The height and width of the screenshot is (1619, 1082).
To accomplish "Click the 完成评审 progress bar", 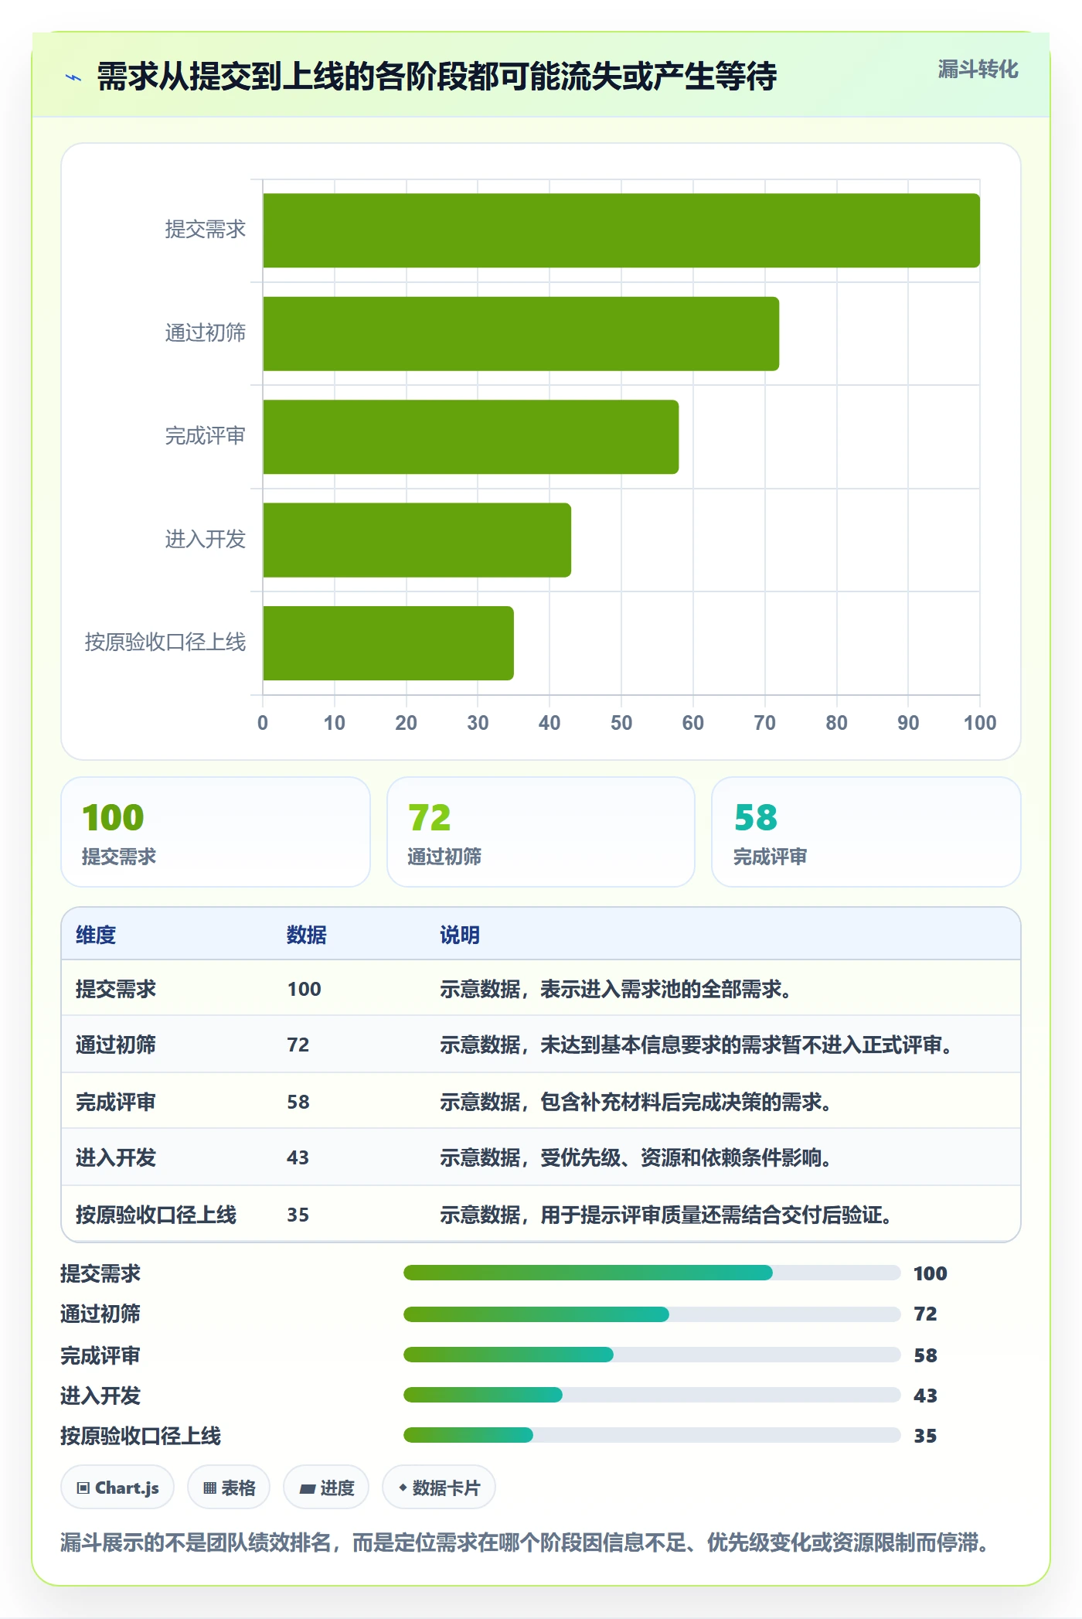I will click(x=652, y=1355).
